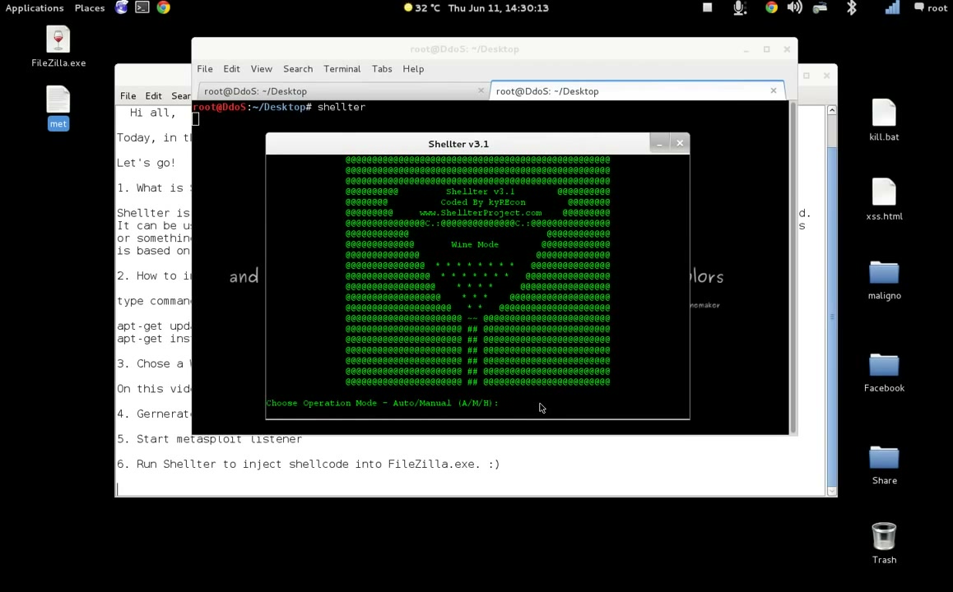The image size is (953, 592).
Task: Minimize the terminal window
Action: point(746,49)
